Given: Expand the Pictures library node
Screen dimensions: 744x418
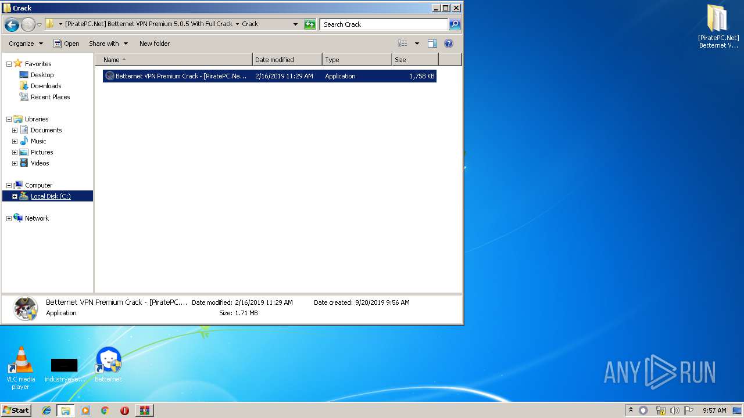Looking at the screenshot, I should [x=15, y=152].
